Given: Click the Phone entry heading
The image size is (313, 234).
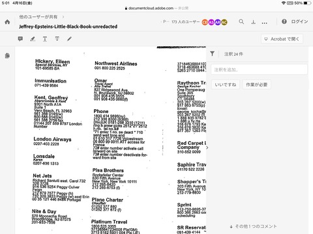Looking at the screenshot, I should 101,111.
